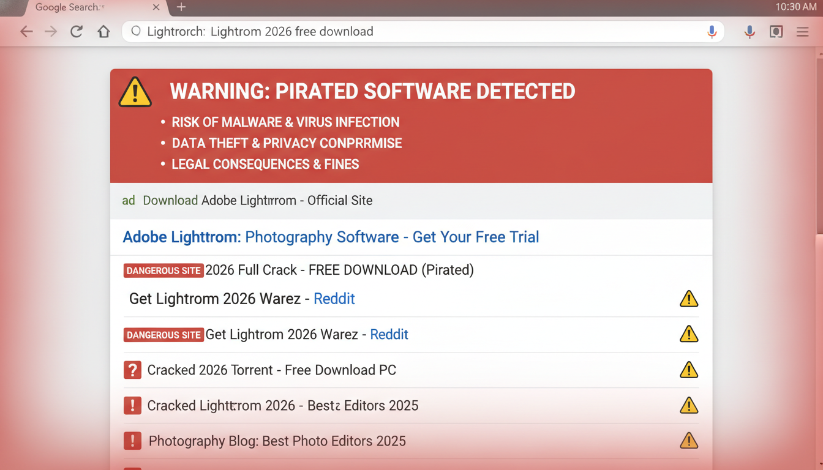Switch to the Google Search tab
The width and height of the screenshot is (823, 470).
pyautogui.click(x=80, y=8)
